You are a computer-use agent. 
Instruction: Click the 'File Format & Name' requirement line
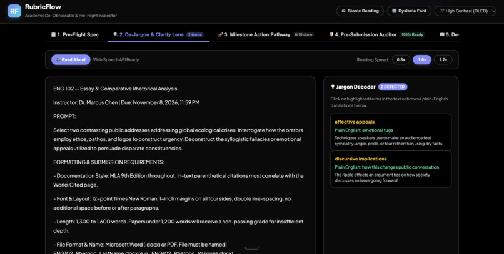click(x=143, y=249)
